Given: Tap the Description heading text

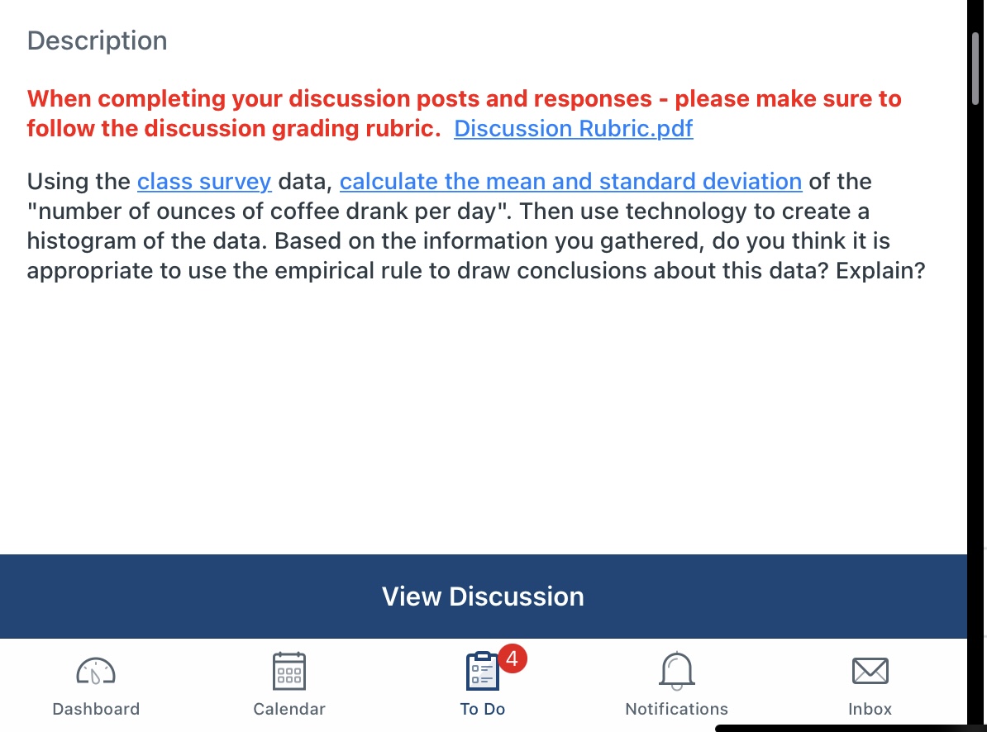Looking at the screenshot, I should pos(97,40).
